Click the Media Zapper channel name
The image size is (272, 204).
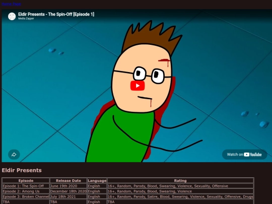(x=26, y=19)
